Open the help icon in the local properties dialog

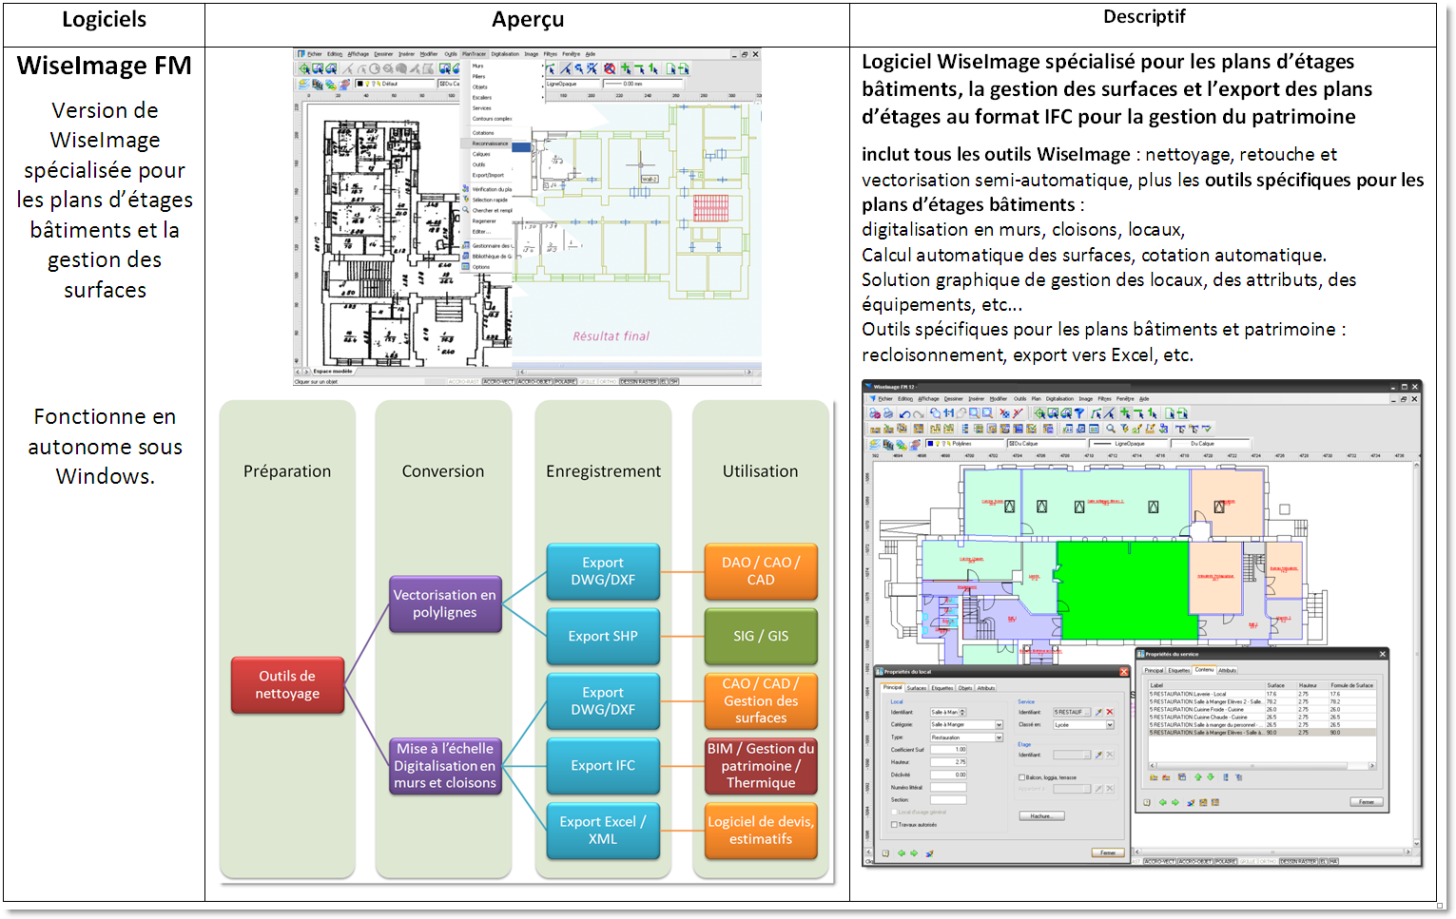[x=886, y=853]
